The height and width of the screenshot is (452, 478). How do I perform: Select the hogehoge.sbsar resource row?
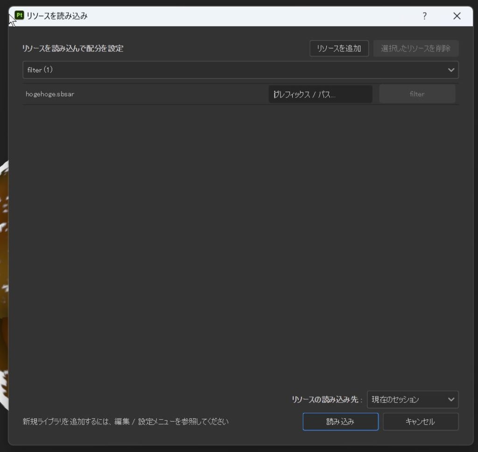(140, 94)
